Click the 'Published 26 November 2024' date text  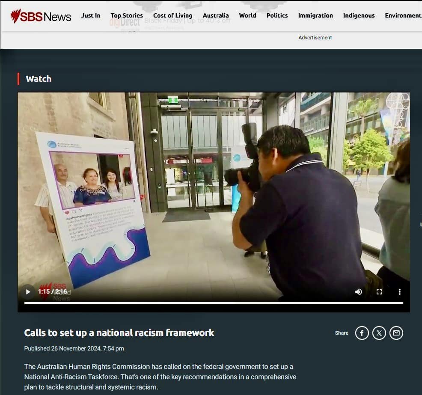(x=74, y=348)
